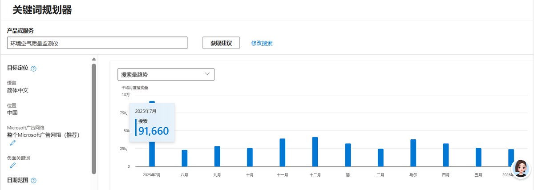Click the 关键词规划器 page title
The width and height of the screenshot is (534, 190).
pyautogui.click(x=42, y=10)
